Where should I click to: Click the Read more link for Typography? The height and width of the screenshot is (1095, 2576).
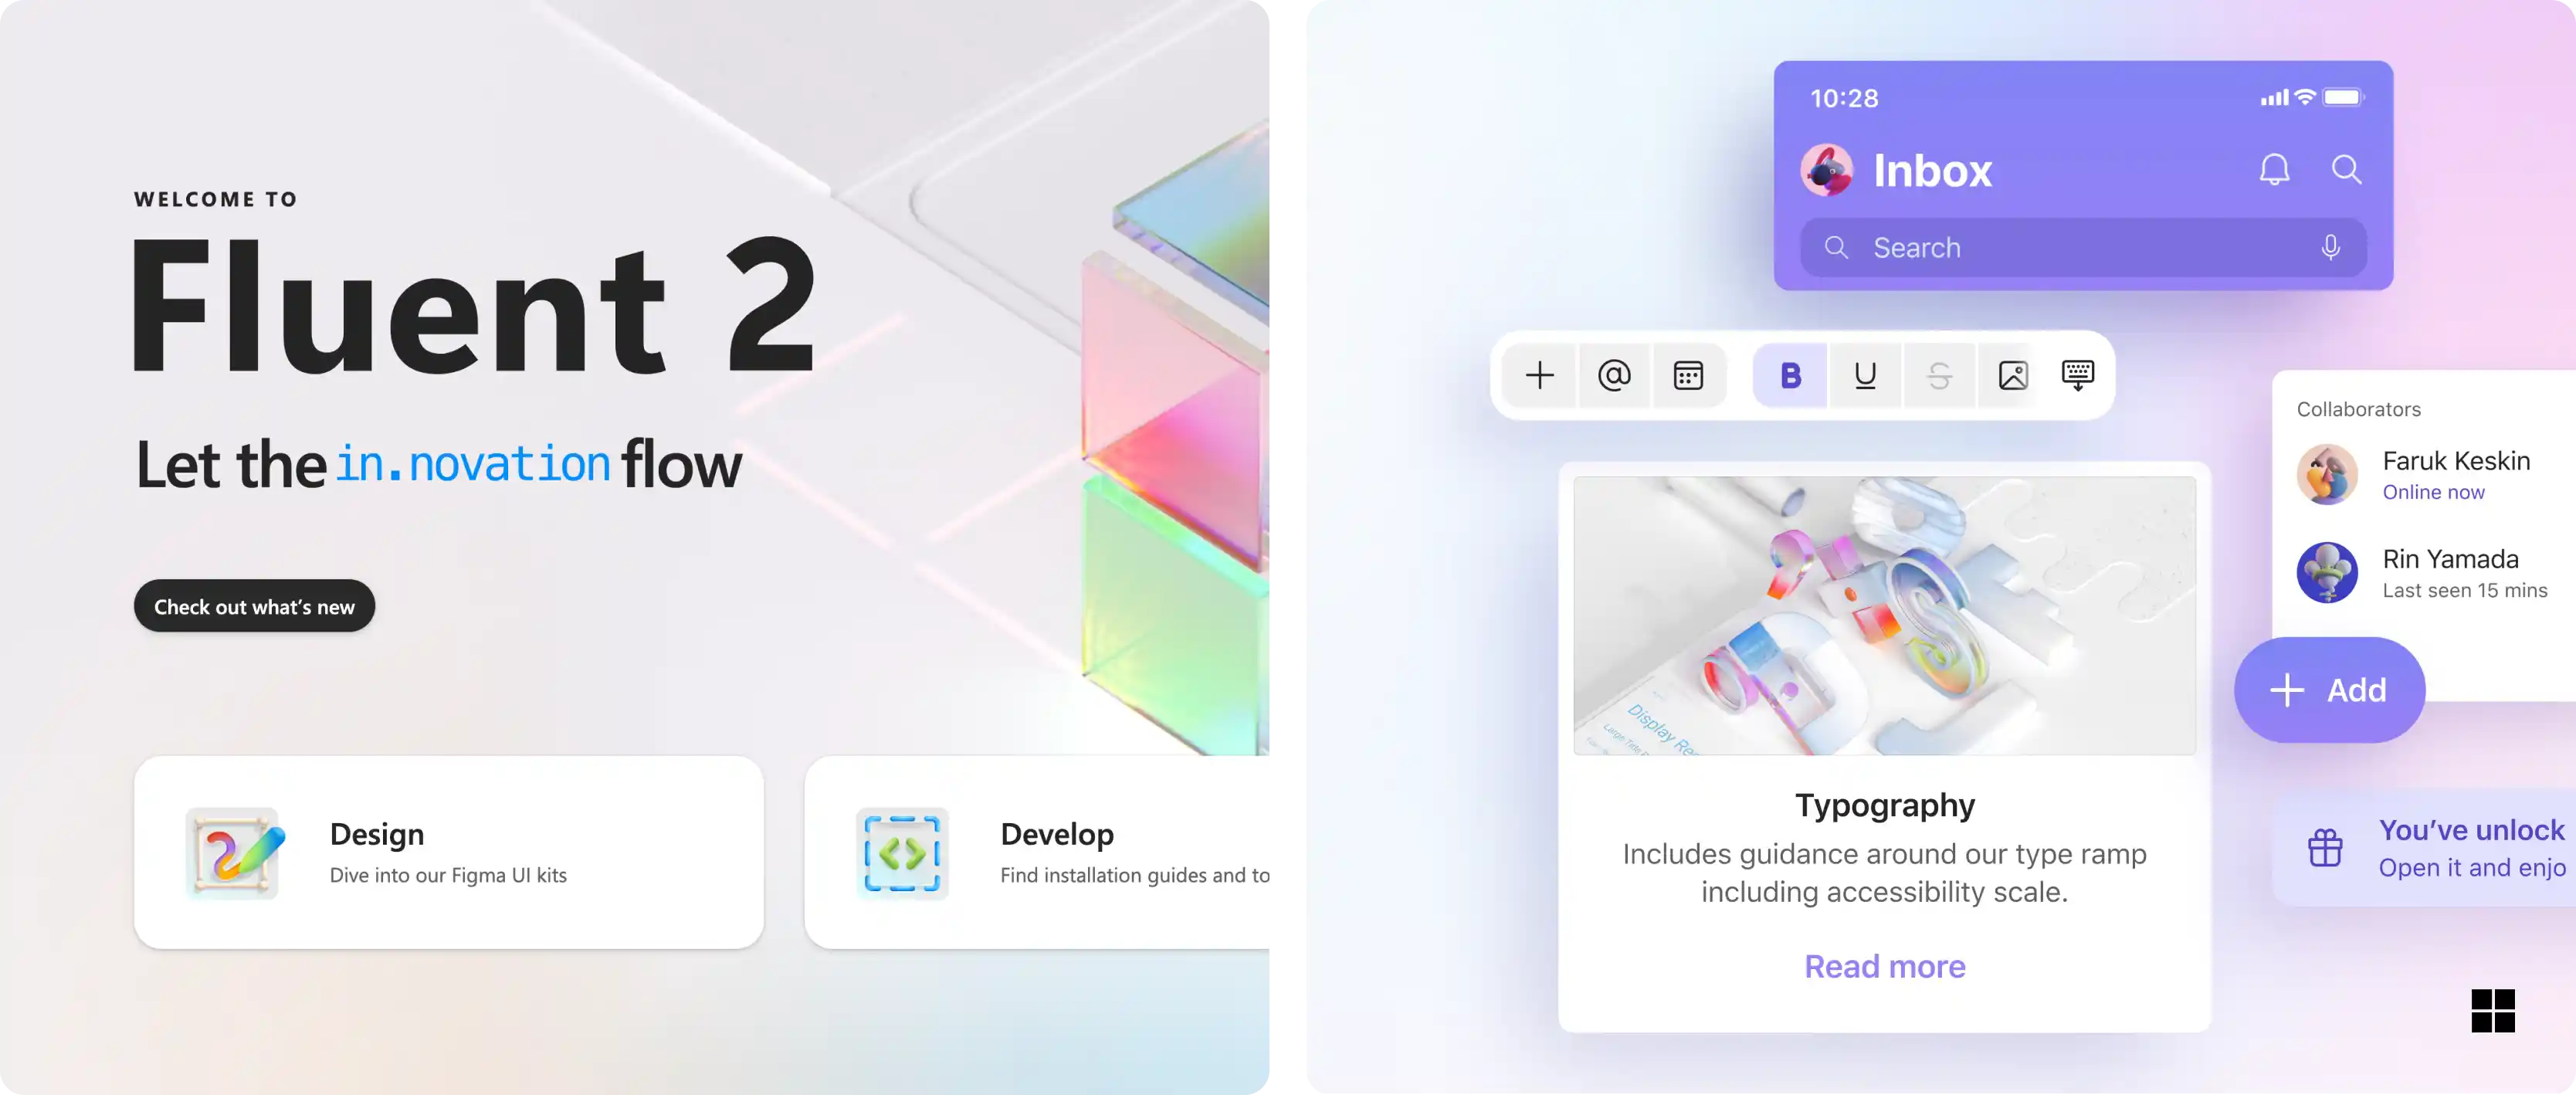coord(1884,967)
